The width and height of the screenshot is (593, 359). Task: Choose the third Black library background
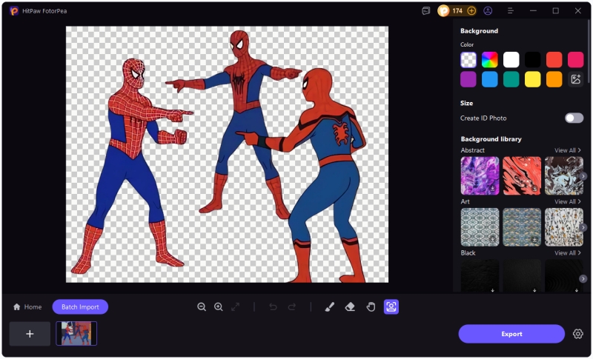click(564, 275)
